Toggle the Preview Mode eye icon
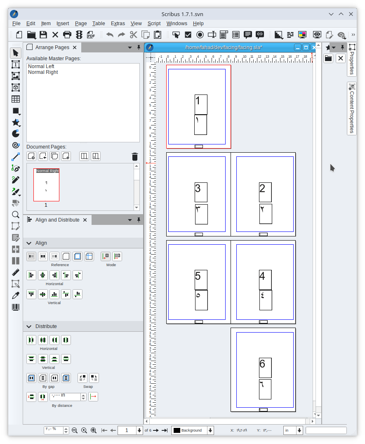Screen dimensions: 365x444 (x=317, y=35)
